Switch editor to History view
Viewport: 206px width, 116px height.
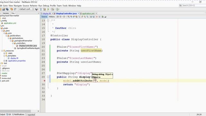[x=52, y=17]
